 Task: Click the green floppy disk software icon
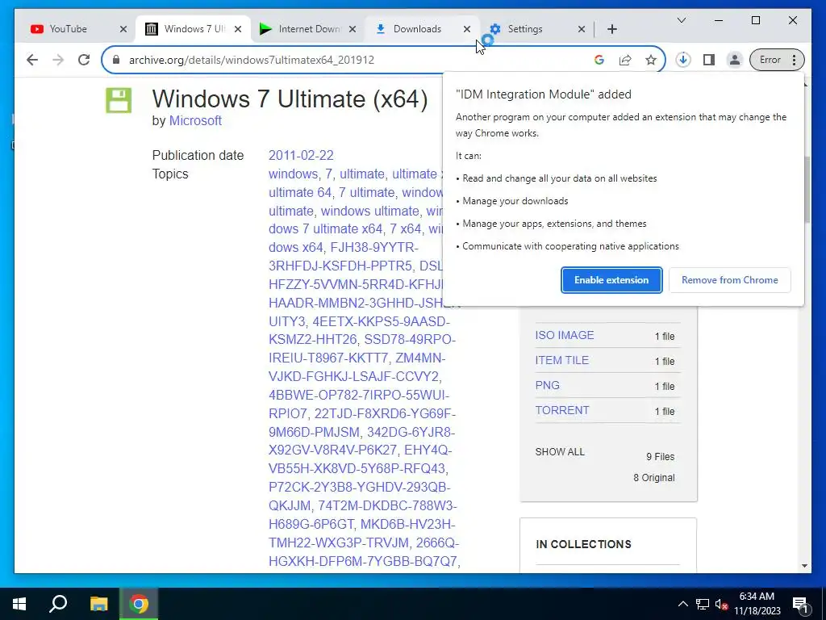click(x=119, y=100)
